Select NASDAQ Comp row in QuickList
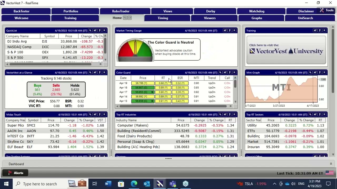The height and width of the screenshot is (189, 337). pyautogui.click(x=54, y=47)
